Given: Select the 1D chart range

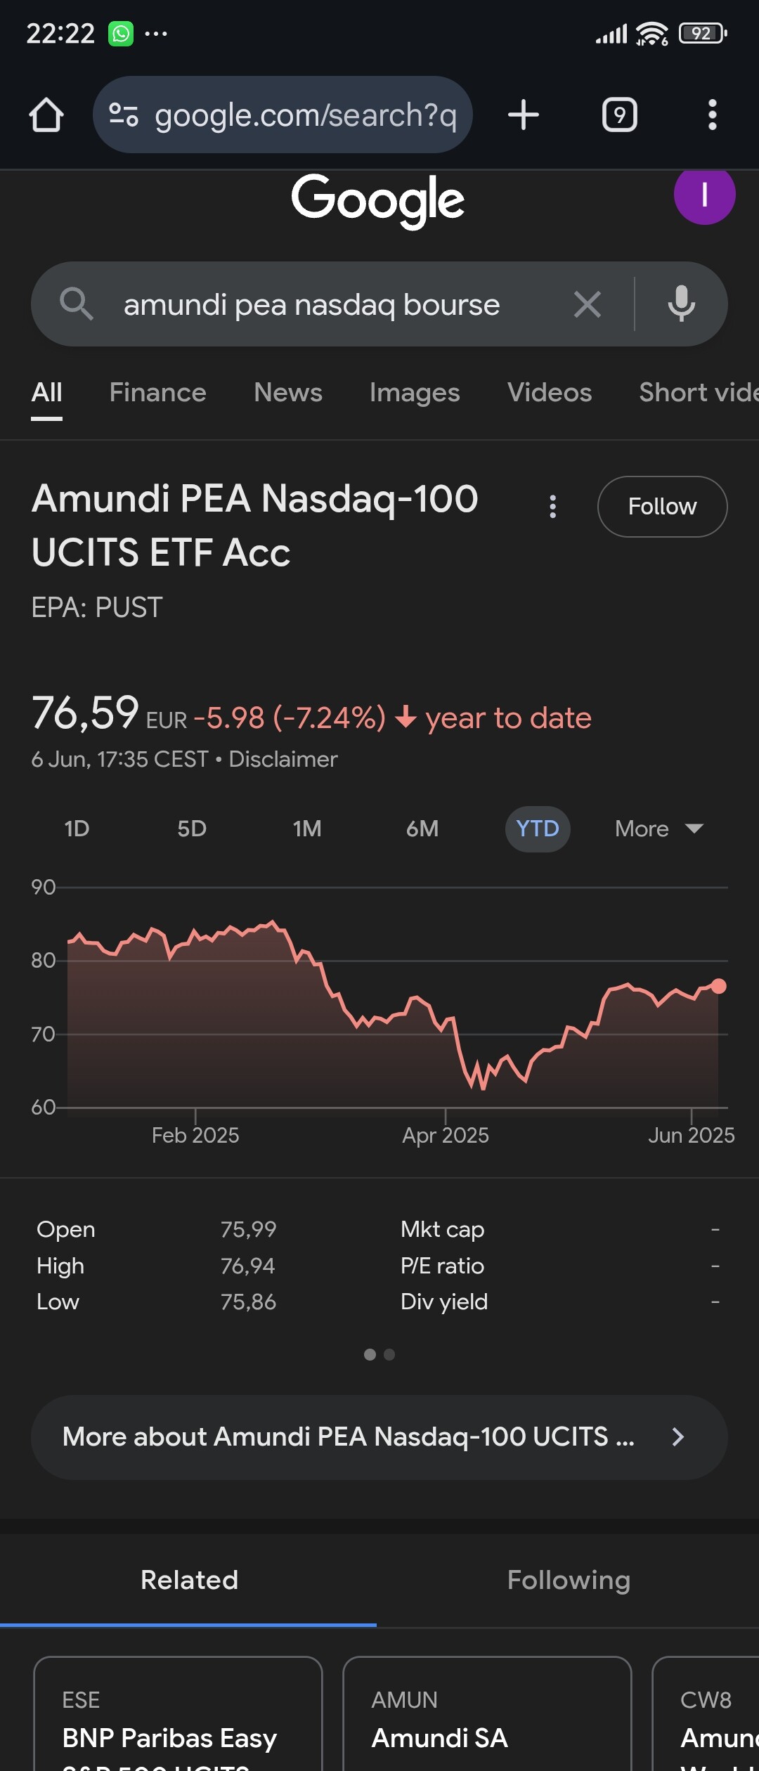Looking at the screenshot, I should pos(77,829).
